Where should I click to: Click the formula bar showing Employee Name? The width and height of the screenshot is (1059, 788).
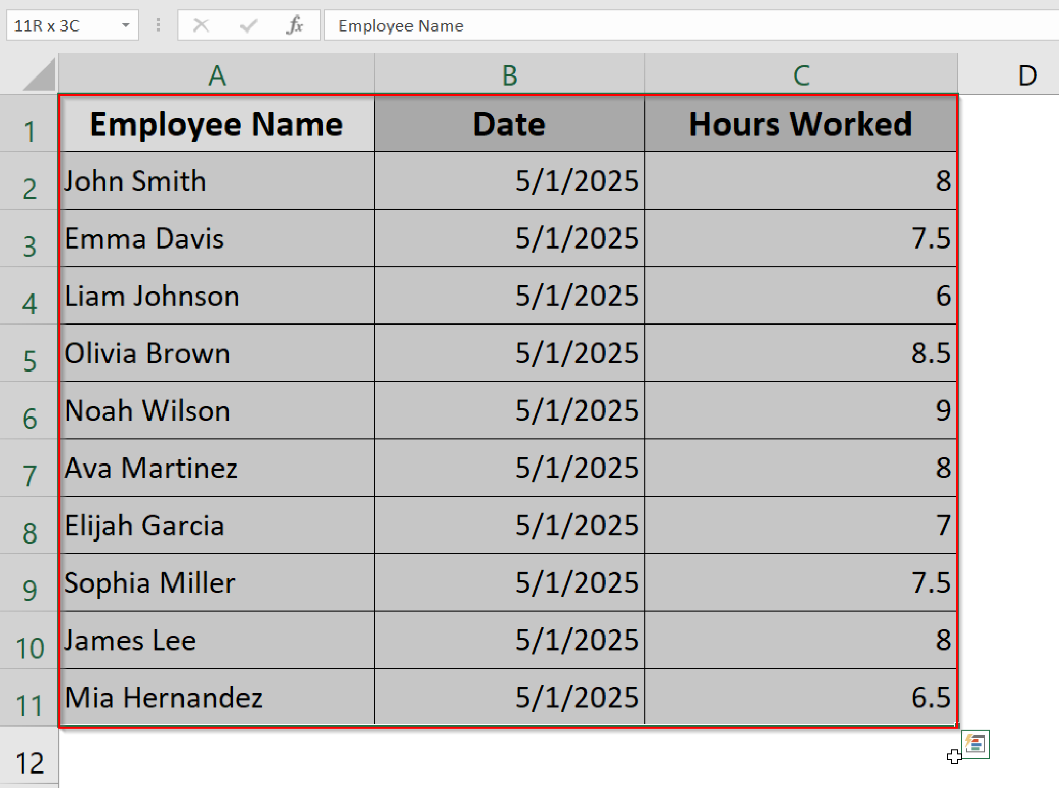(x=621, y=25)
